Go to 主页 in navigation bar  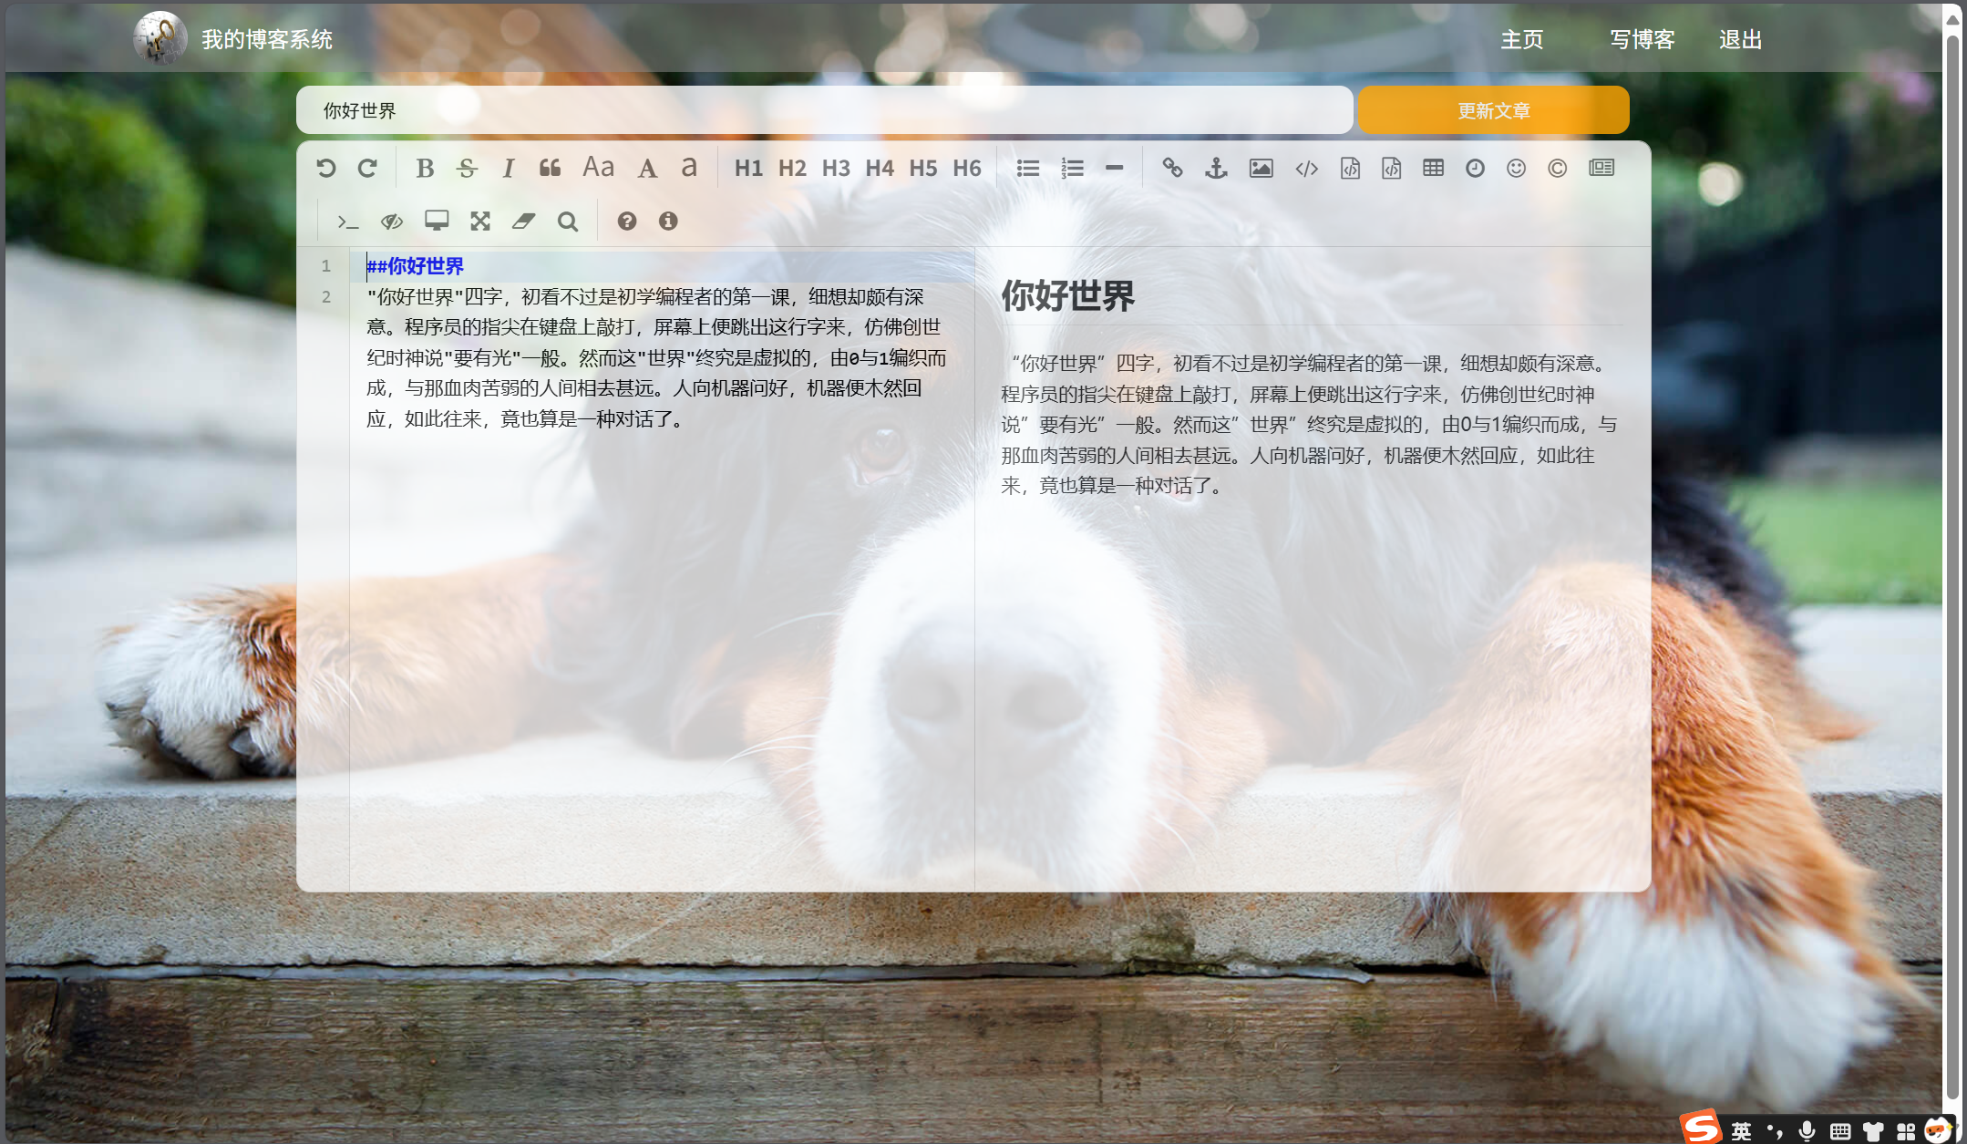tap(1521, 39)
